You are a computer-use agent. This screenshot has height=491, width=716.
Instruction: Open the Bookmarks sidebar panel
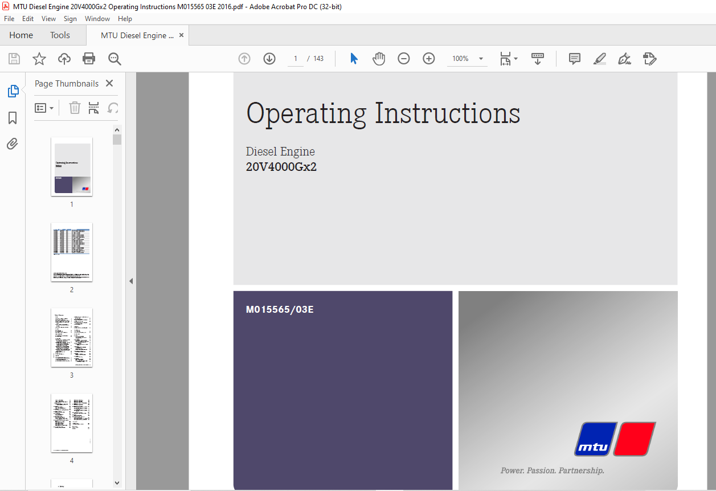click(13, 118)
